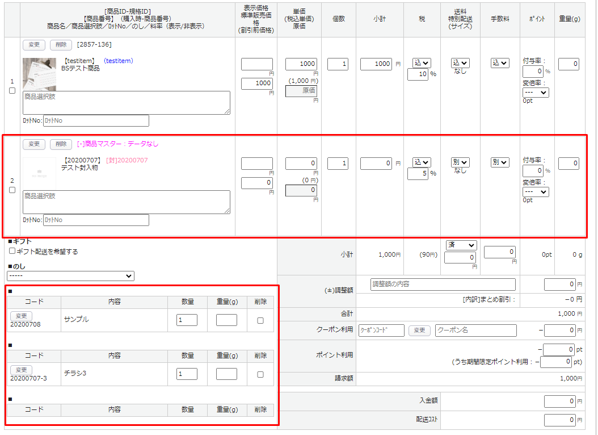Click the no-image thumbnail for テスト封入物
This screenshot has width=598, height=435.
pyautogui.click(x=39, y=173)
